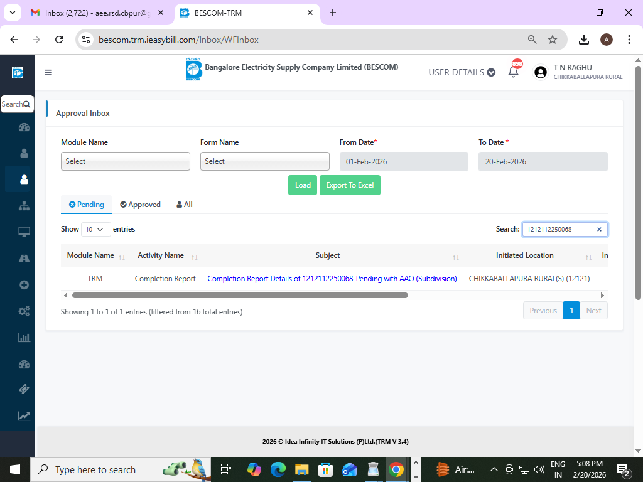The width and height of the screenshot is (643, 482).
Task: Open the tab search chevron in Chrome
Action: 13,13
